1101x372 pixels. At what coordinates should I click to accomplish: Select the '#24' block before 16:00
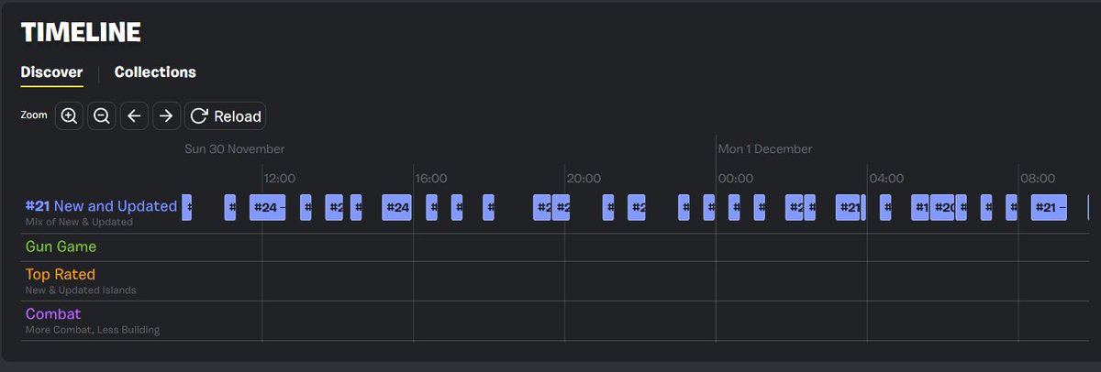tap(396, 207)
